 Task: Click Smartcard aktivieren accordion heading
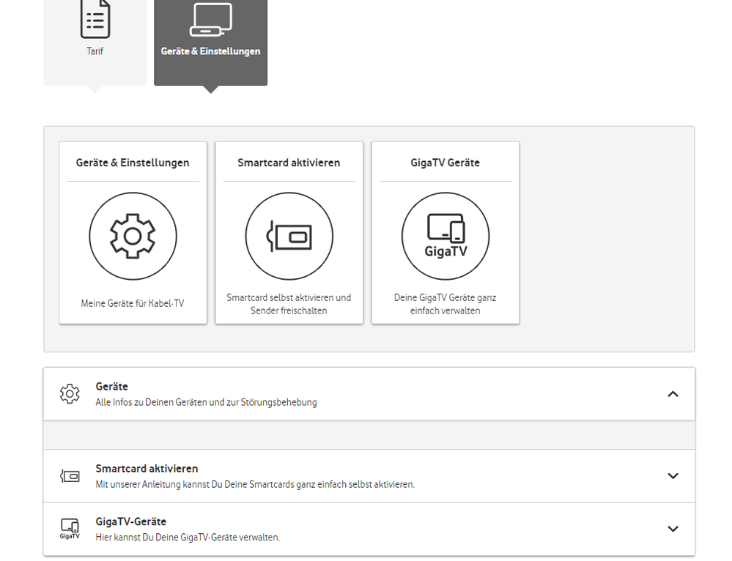tap(147, 469)
